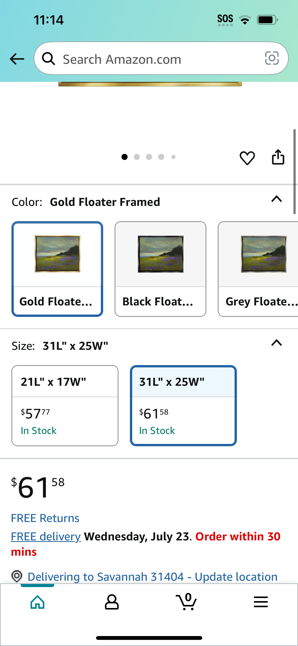The width and height of the screenshot is (298, 646).
Task: Open the account profile tab
Action: [112, 602]
